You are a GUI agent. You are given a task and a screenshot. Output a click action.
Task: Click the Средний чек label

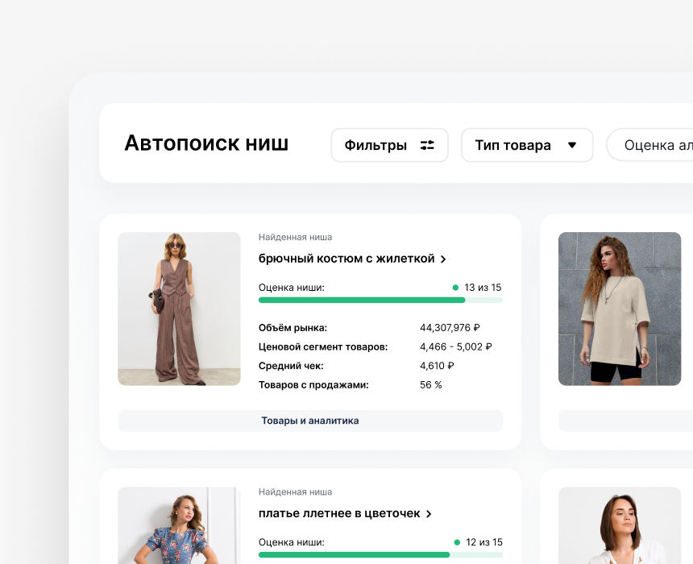[291, 366]
